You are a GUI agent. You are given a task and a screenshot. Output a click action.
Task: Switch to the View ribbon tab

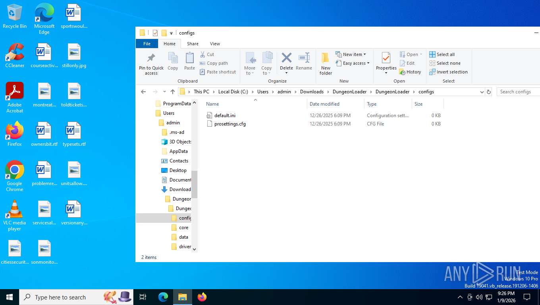tap(215, 44)
